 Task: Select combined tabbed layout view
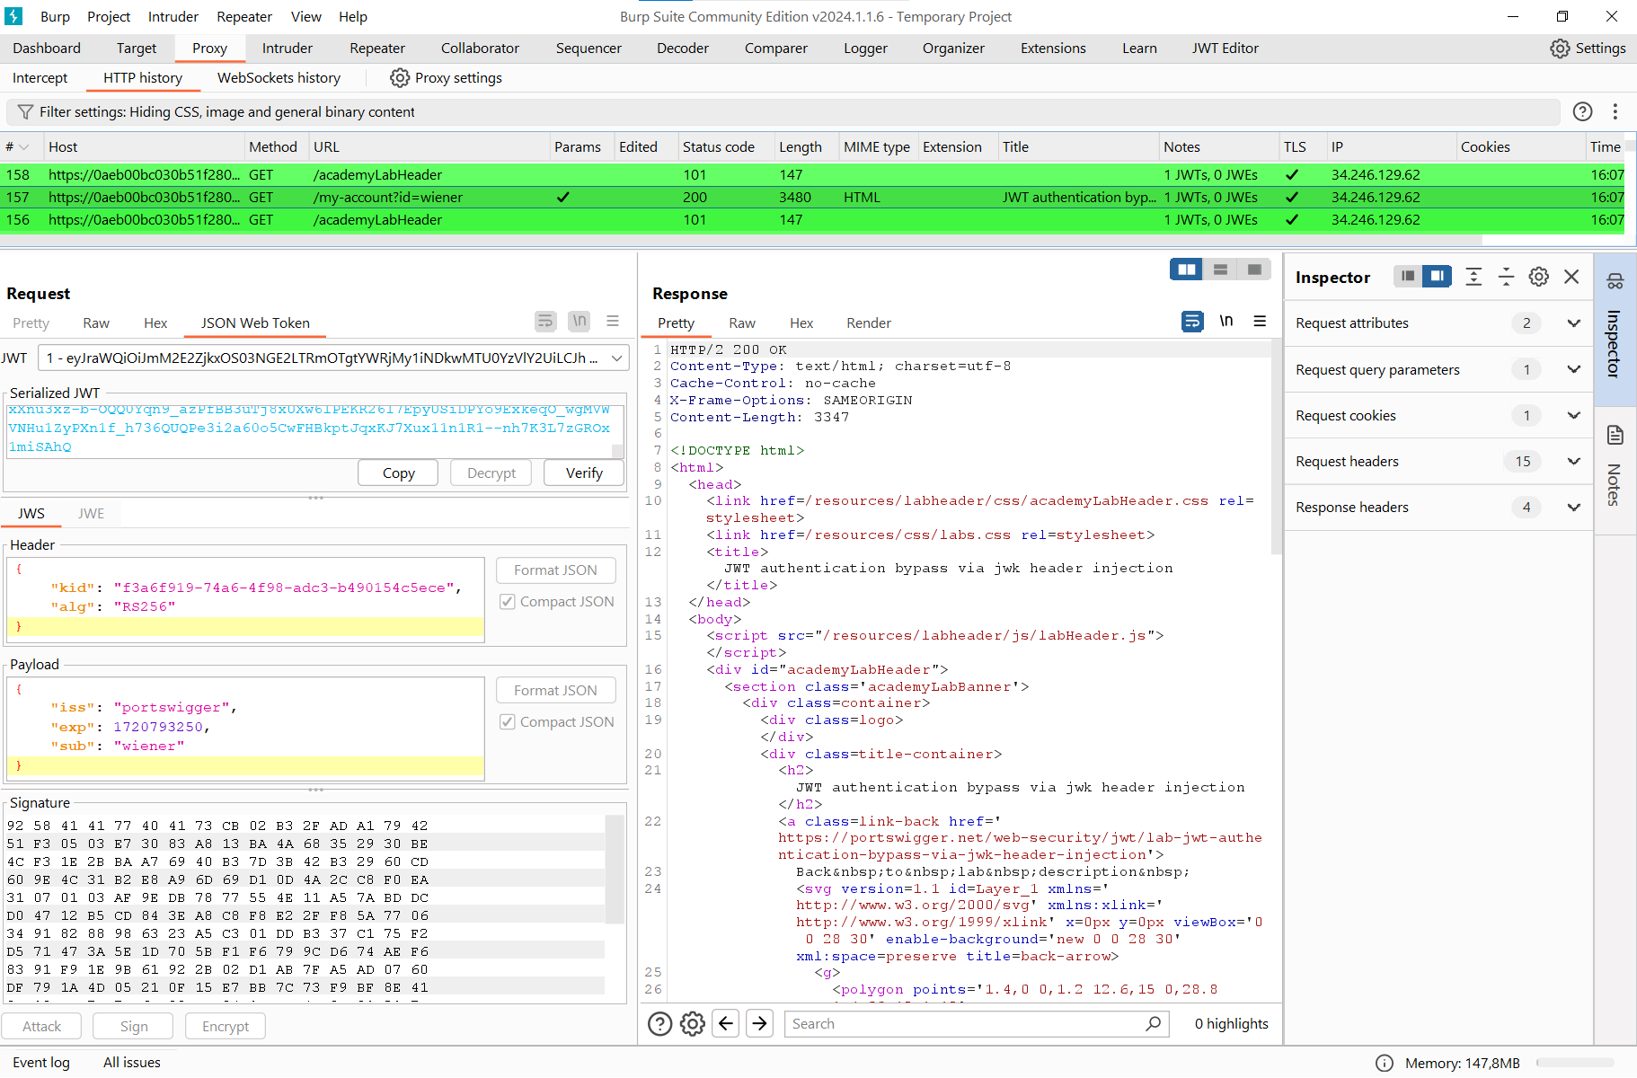click(x=1254, y=269)
